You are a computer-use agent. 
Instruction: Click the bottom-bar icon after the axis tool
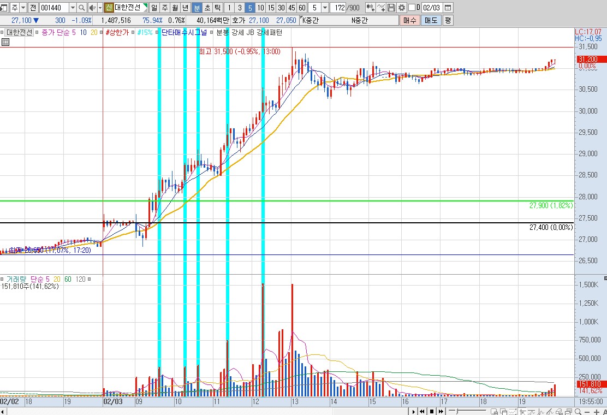(x=532, y=412)
